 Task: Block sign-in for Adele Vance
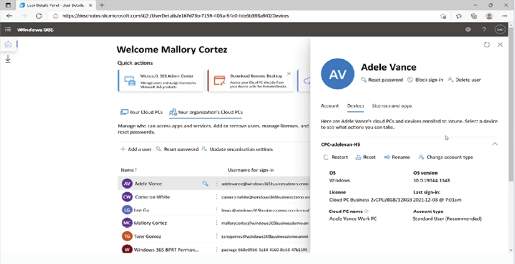coord(425,80)
